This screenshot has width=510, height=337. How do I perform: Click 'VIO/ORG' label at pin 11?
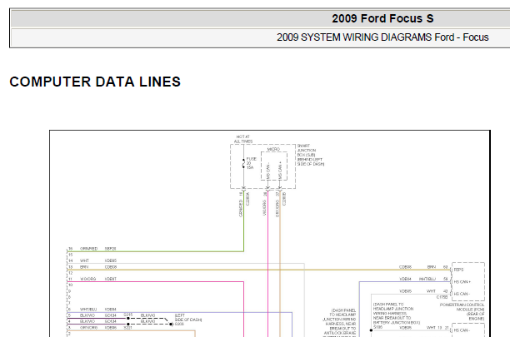(87, 279)
